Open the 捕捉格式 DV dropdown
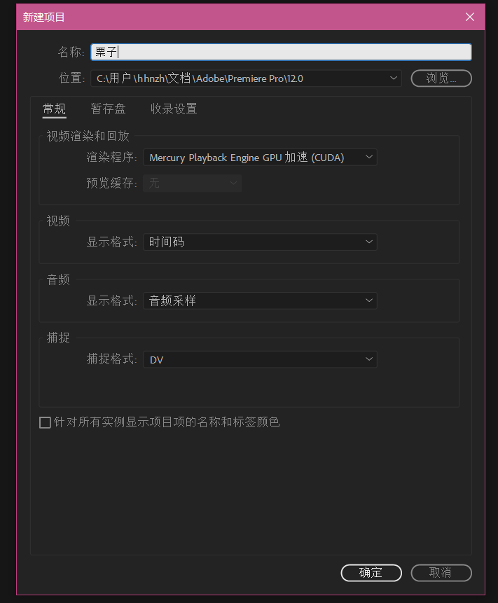Image resolution: width=498 pixels, height=603 pixels. click(x=260, y=359)
